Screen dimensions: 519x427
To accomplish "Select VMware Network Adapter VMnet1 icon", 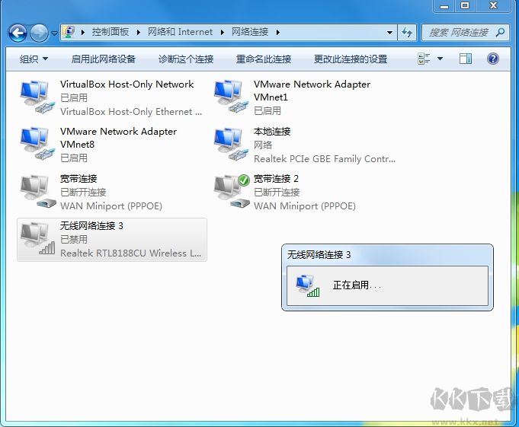I will point(231,97).
